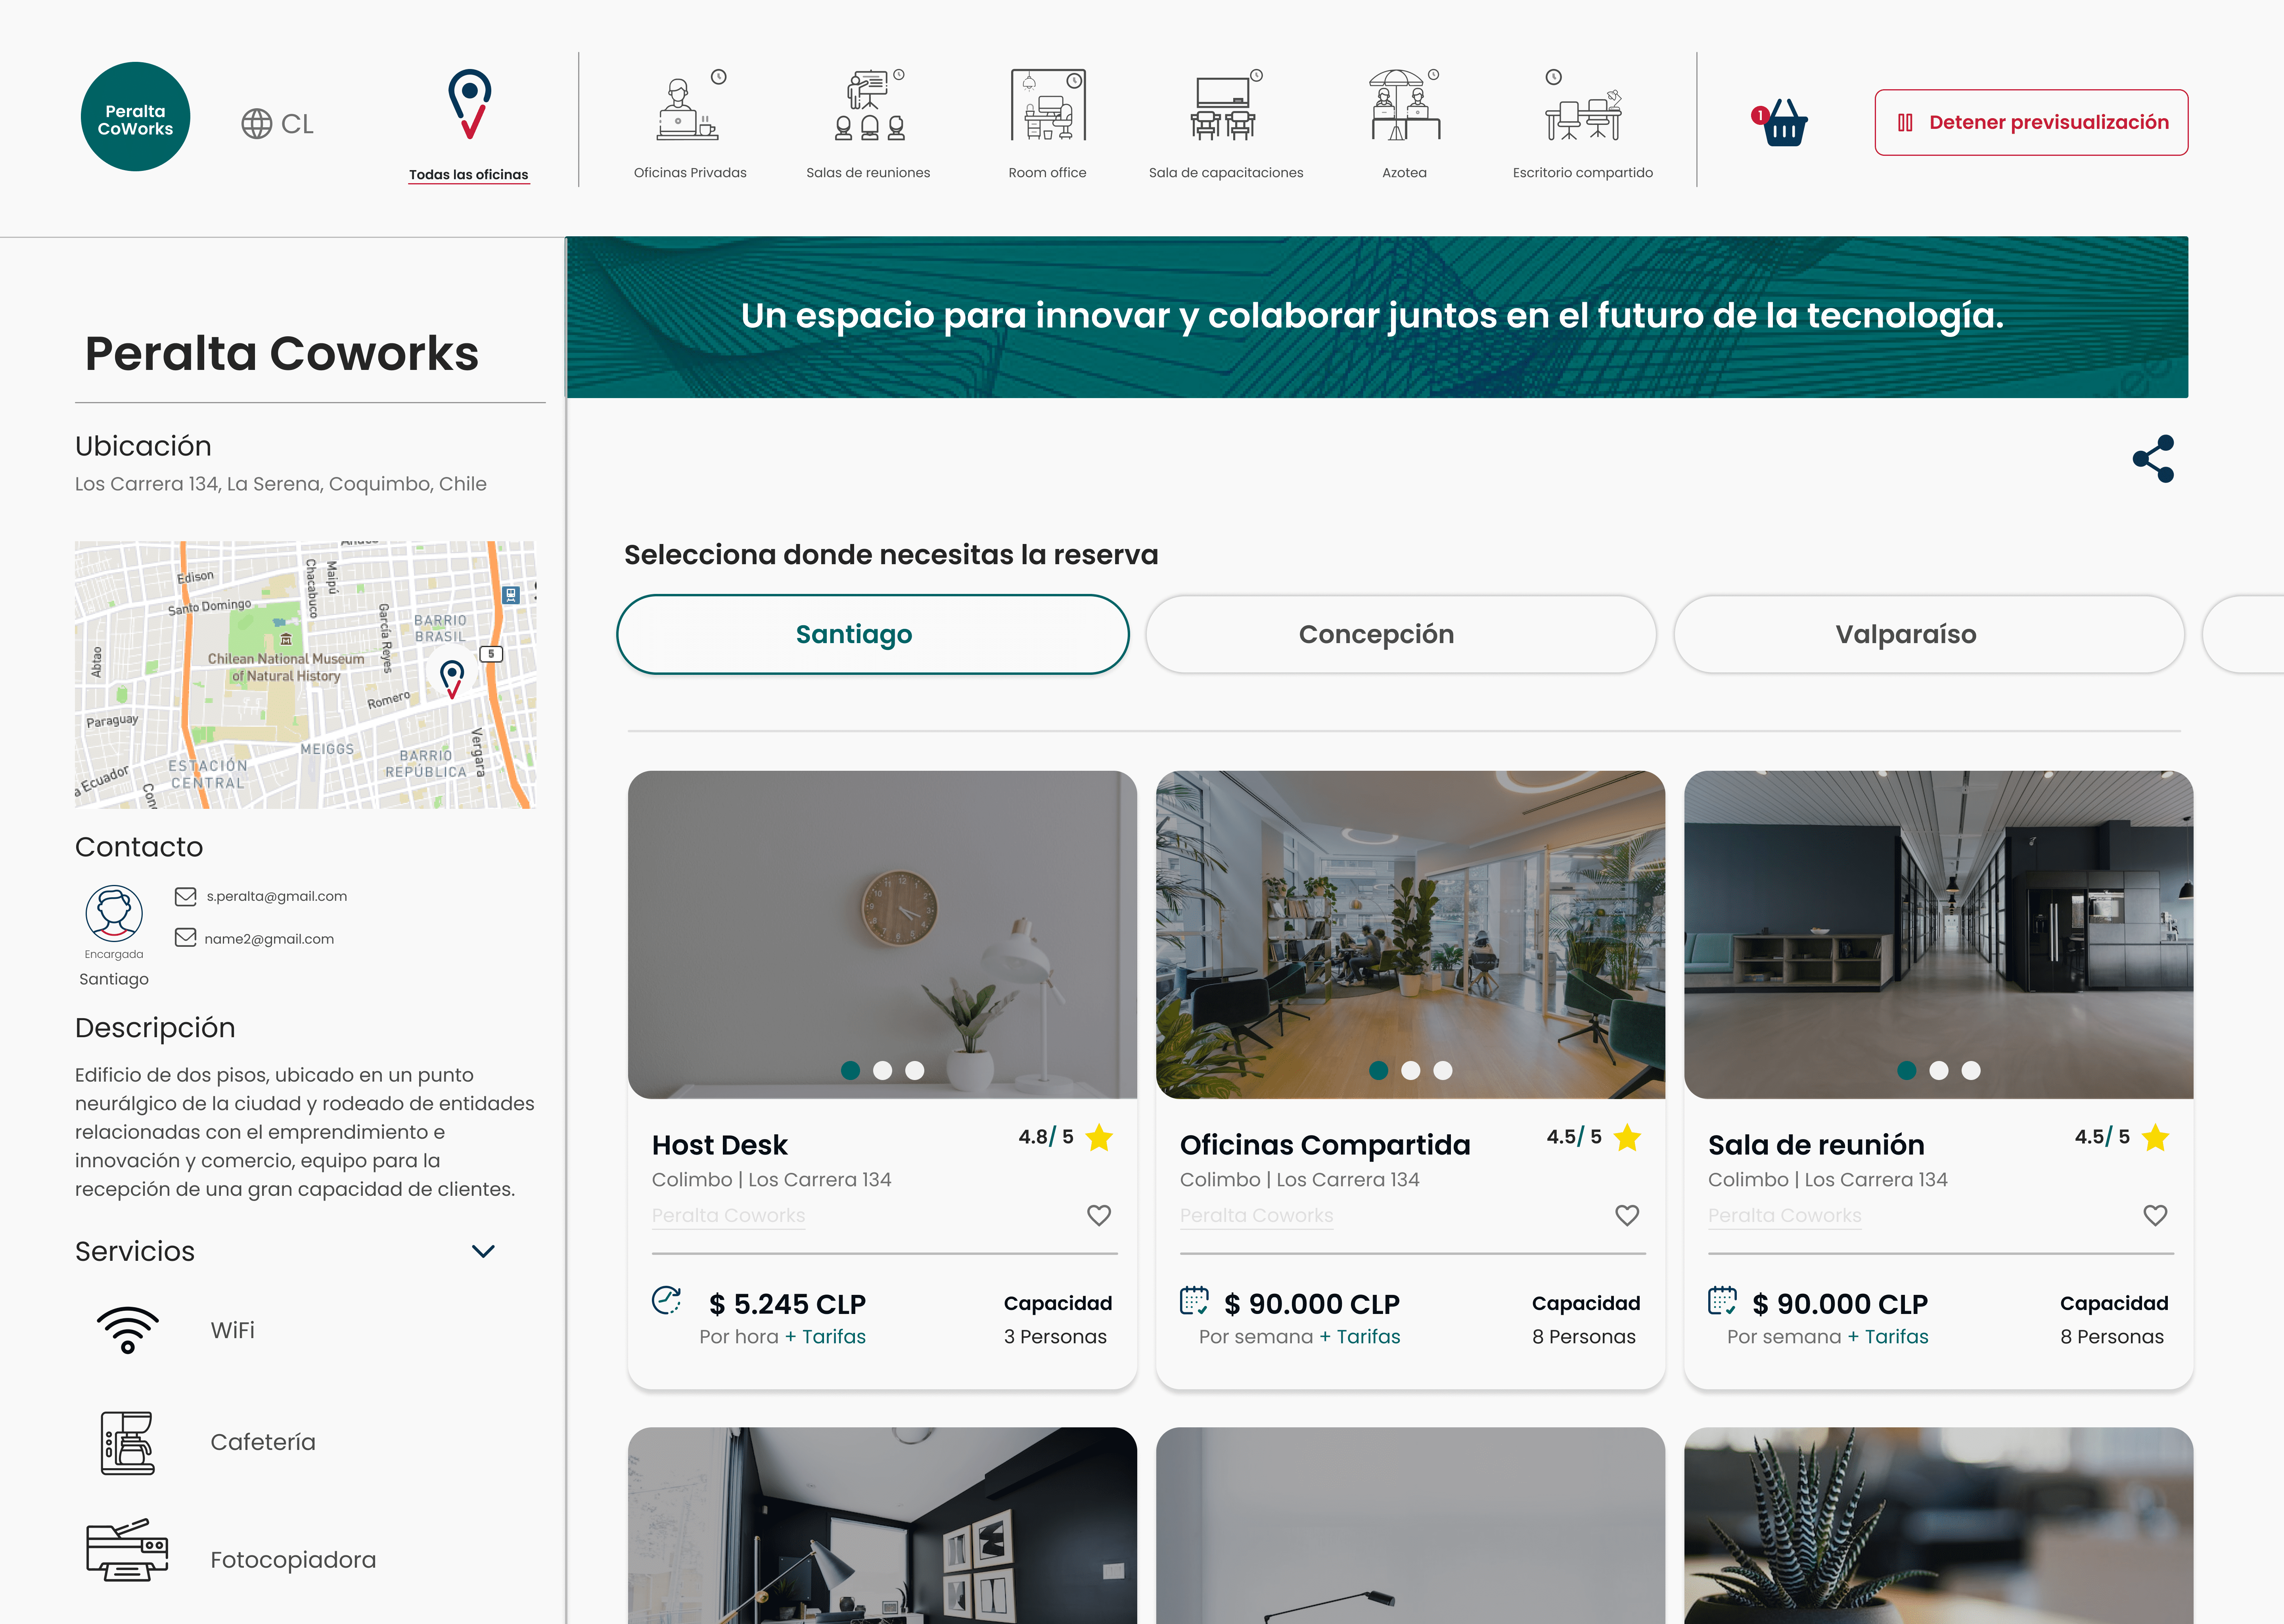
Task: Open Escritorio compartido category
Action: point(1582,124)
